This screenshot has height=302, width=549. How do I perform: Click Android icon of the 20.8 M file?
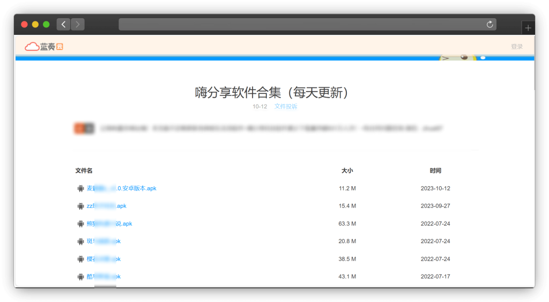click(80, 241)
